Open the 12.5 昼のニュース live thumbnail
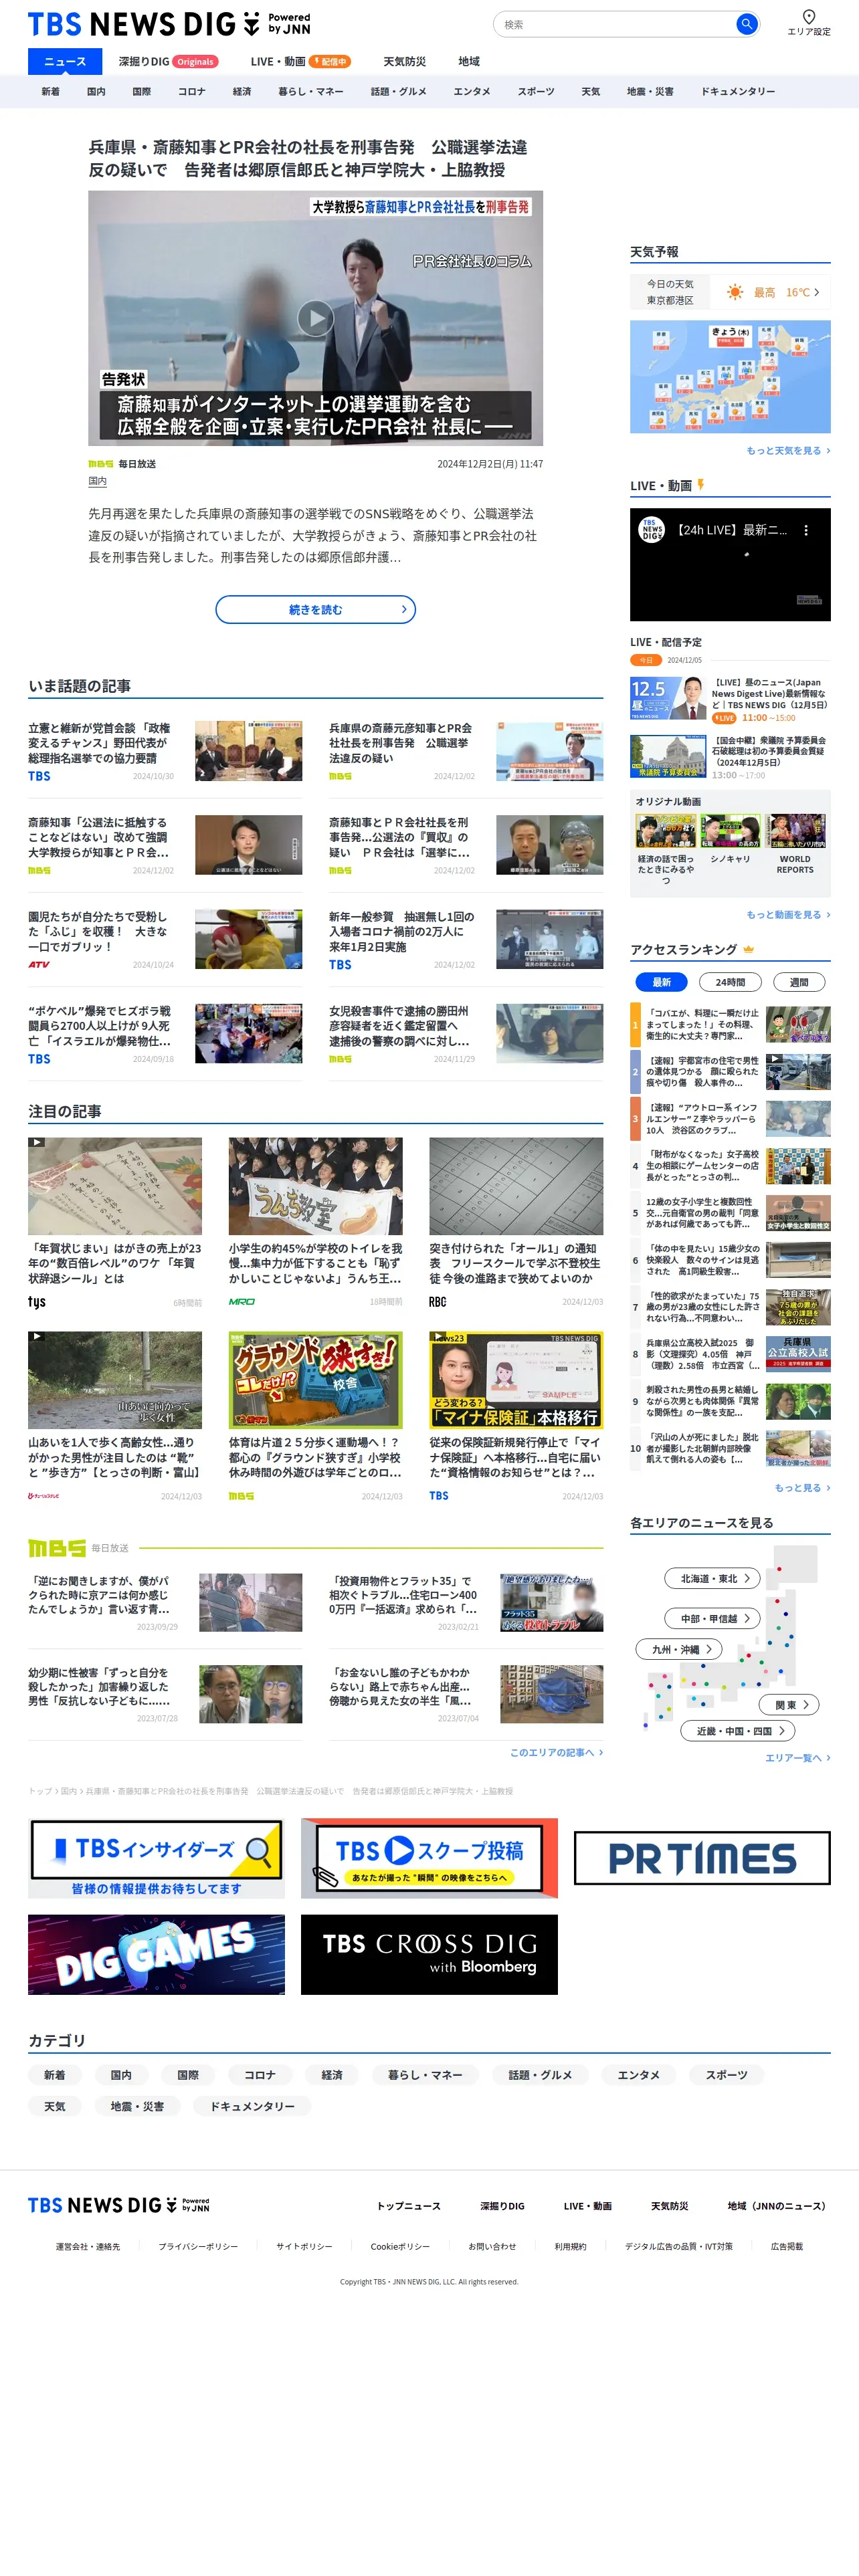 [x=668, y=698]
